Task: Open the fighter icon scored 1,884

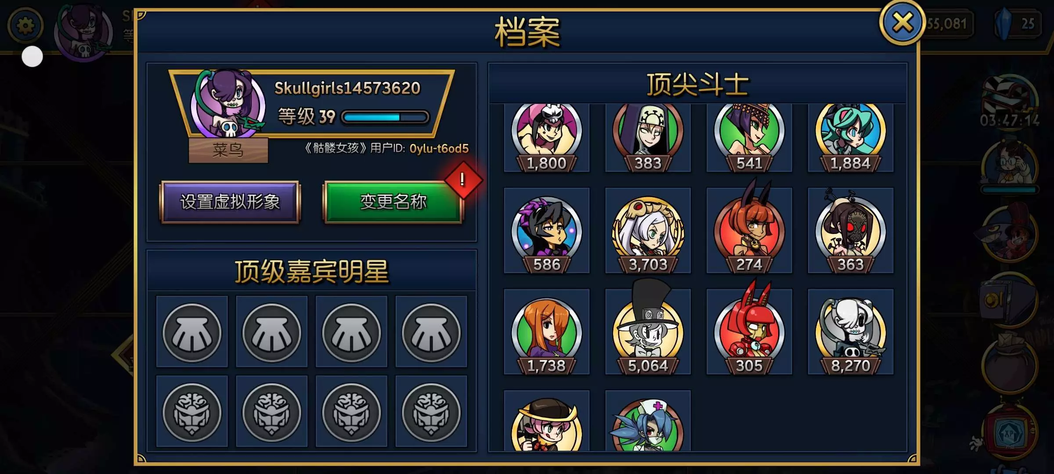Action: (851, 137)
